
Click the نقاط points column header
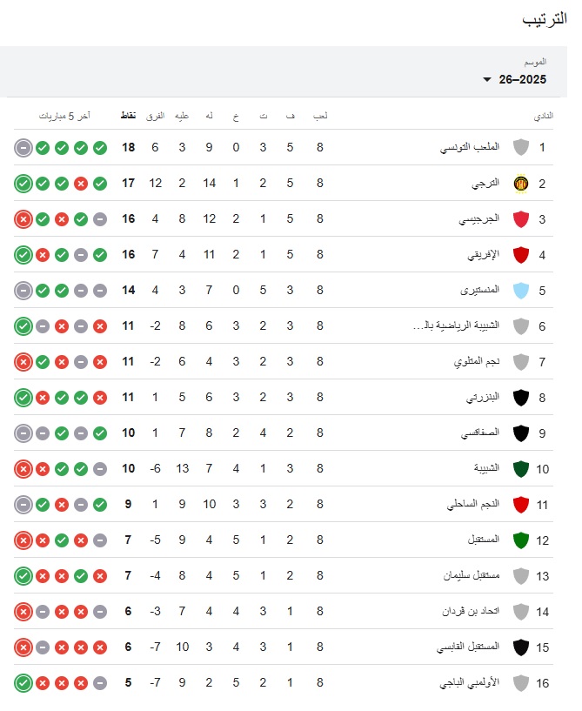(x=128, y=115)
